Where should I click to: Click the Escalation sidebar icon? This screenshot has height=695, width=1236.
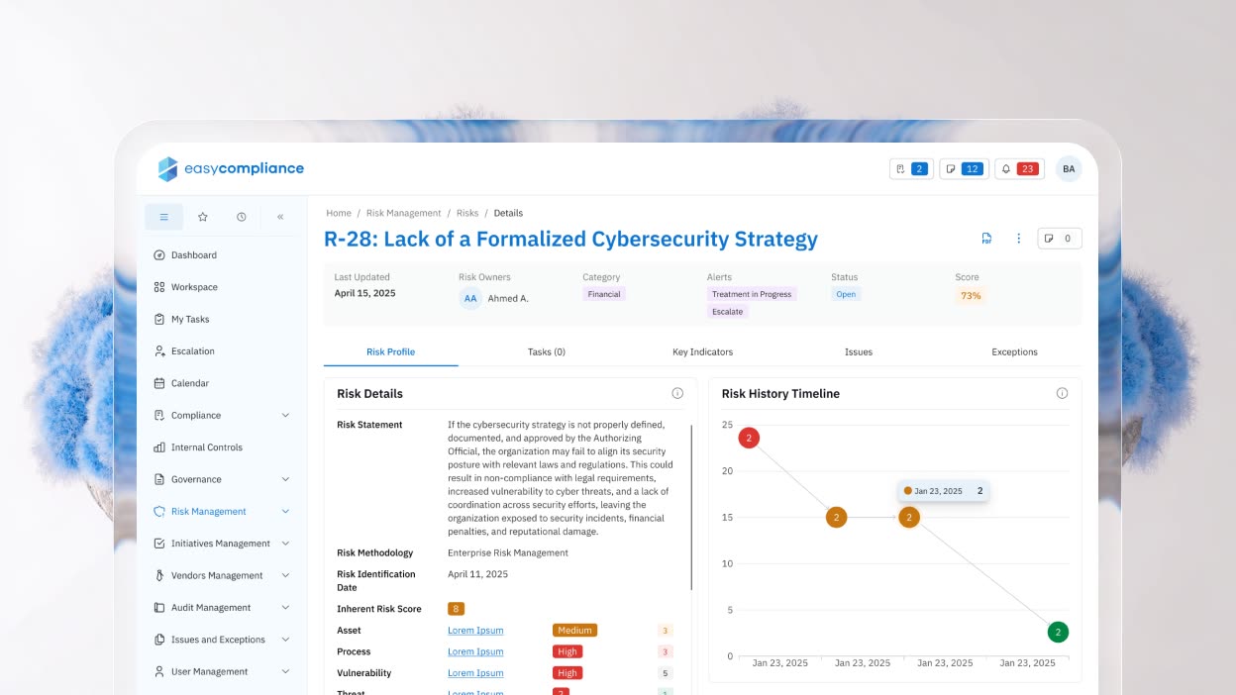coord(159,351)
